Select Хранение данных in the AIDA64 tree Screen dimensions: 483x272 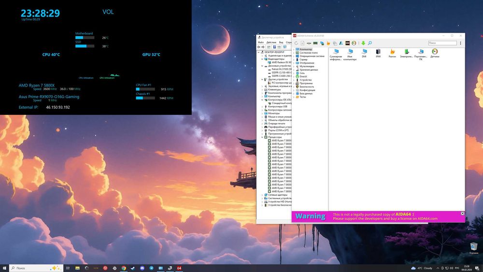[x=309, y=70]
